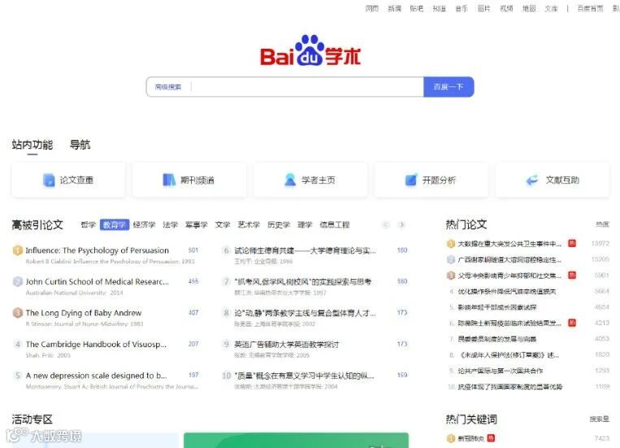
Task: Click gold rank badge beside 大数据在重大突发 paper
Action: coord(451,244)
